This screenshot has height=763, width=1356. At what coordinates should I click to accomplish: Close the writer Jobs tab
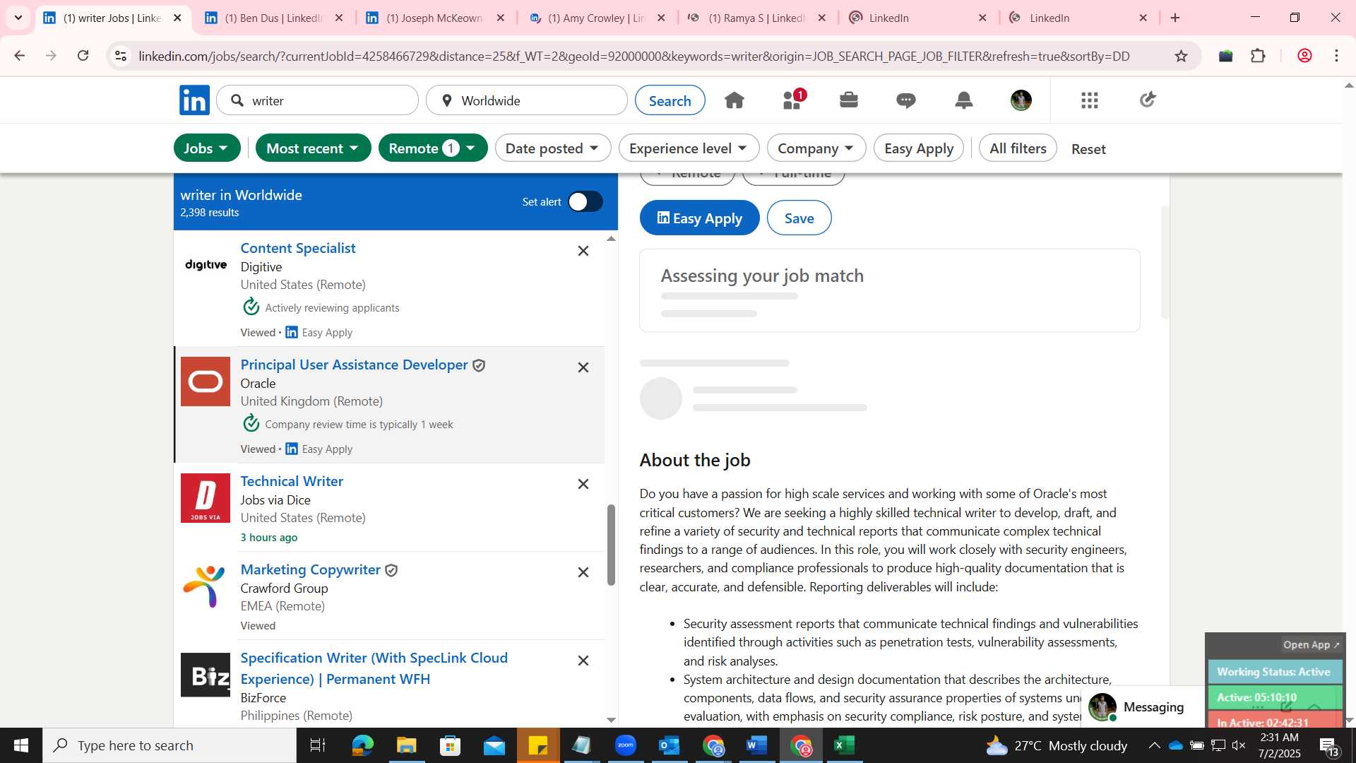(x=177, y=18)
